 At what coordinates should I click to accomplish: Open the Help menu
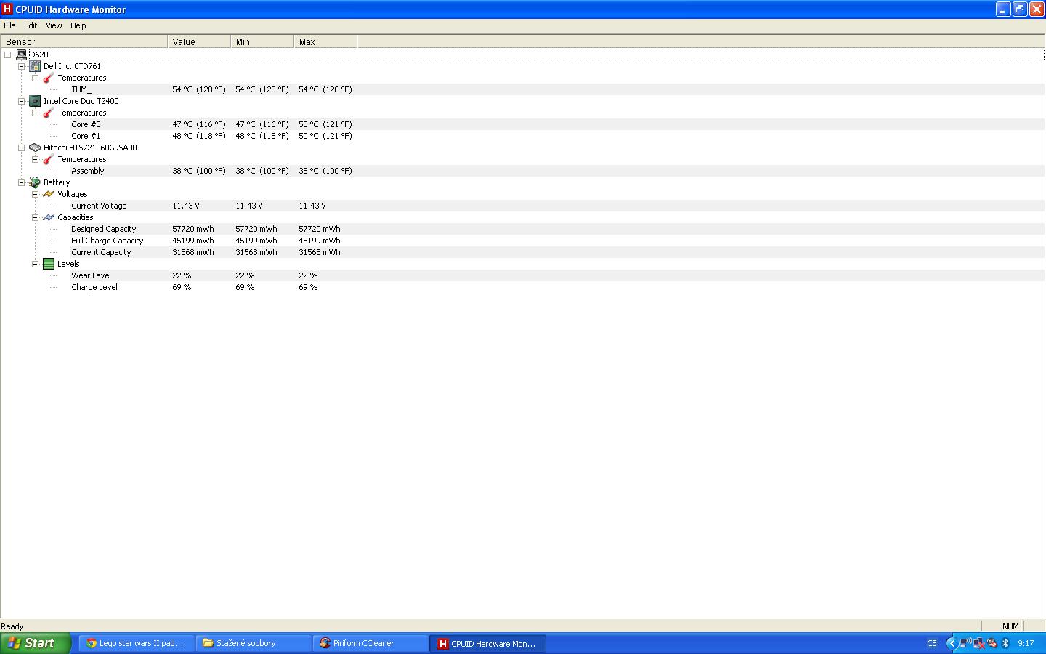click(x=78, y=25)
